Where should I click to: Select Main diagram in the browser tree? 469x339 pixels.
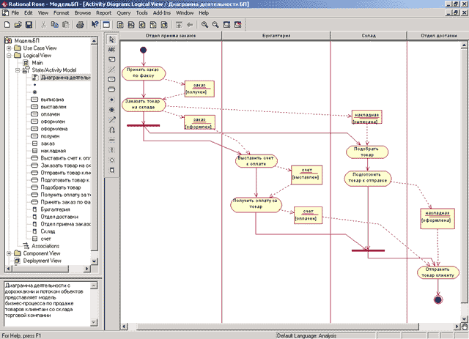pyautogui.click(x=37, y=63)
